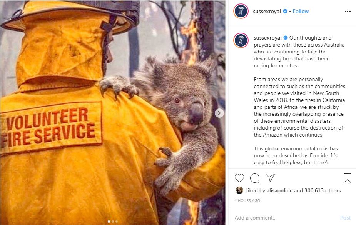Viewport: 356px width, 225px height.
Task: Click alisaonline's small liker avatar
Action: click(x=239, y=190)
